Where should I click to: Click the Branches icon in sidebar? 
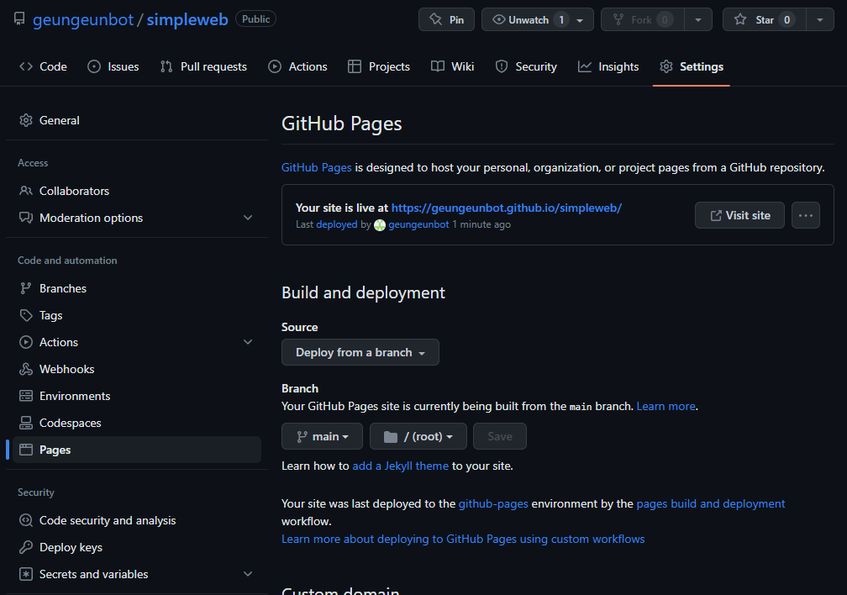26,288
